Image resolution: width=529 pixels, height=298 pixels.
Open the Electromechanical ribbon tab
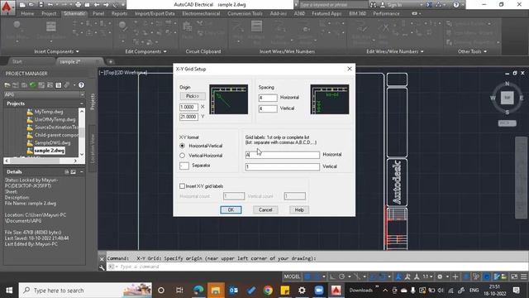pos(201,13)
